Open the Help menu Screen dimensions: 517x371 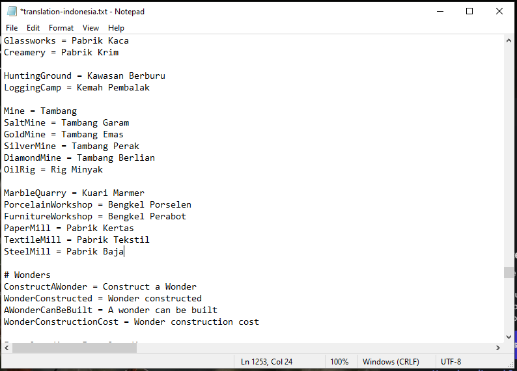click(x=116, y=28)
